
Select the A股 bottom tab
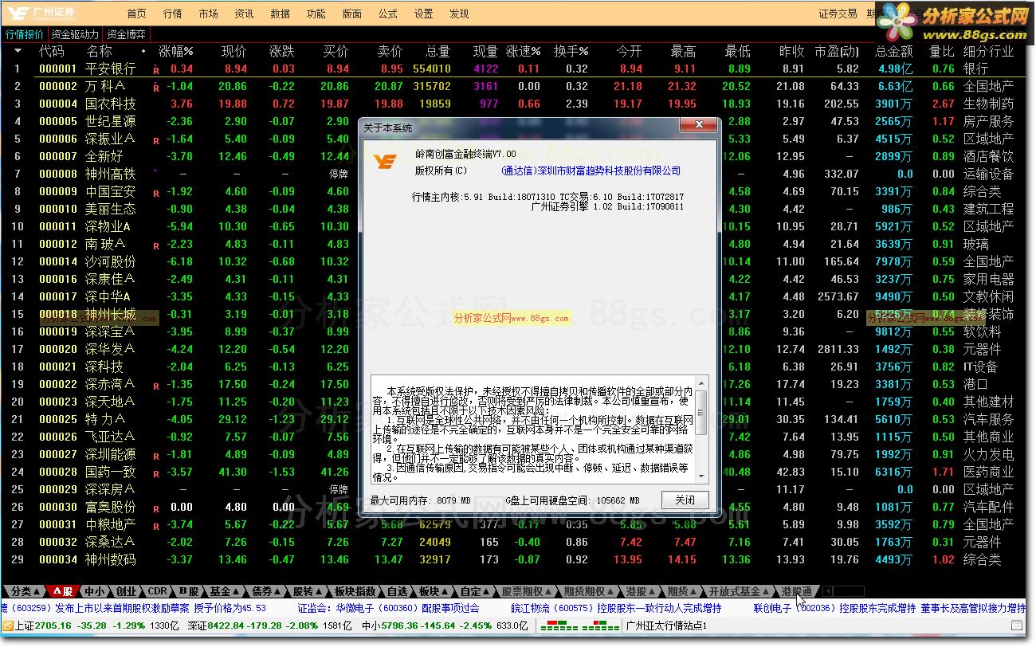(x=64, y=591)
